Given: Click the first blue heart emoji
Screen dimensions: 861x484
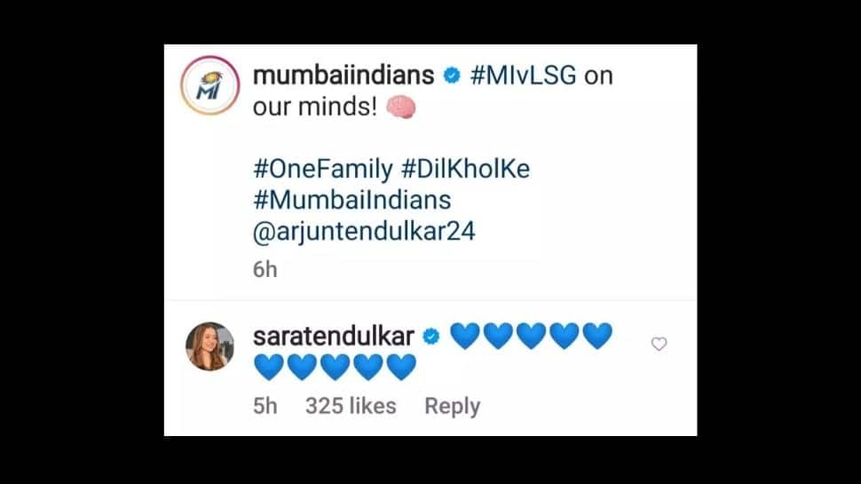Looking at the screenshot, I should click(465, 337).
